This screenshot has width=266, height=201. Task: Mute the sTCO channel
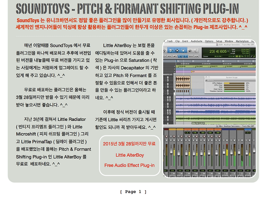235,140
